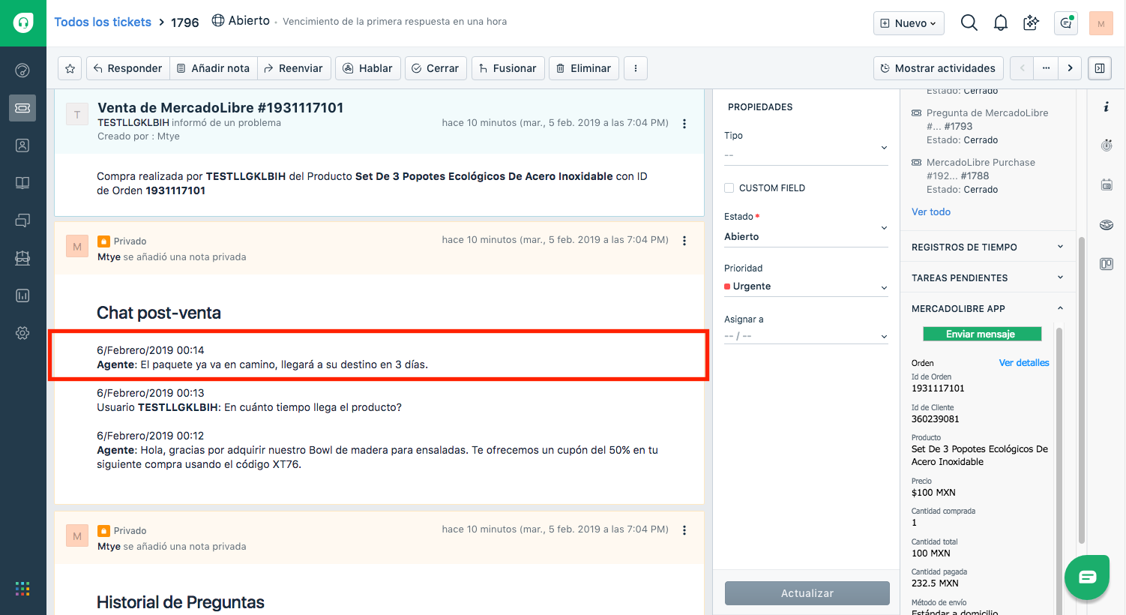
Task: Star this ticket as favorite
Action: [70, 68]
